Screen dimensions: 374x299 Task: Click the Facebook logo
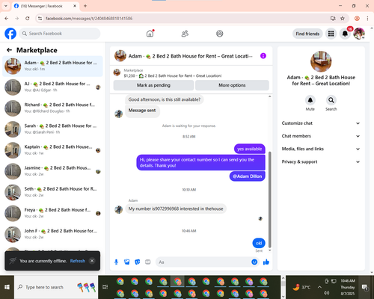(x=10, y=34)
